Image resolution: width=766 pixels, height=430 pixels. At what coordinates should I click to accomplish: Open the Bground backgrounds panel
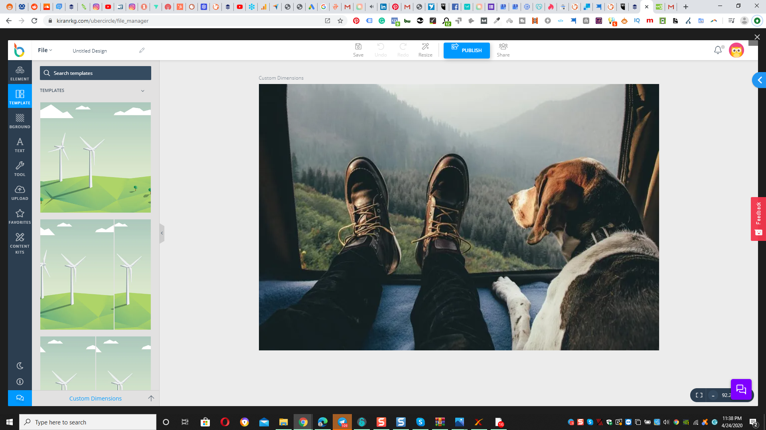pos(20,121)
